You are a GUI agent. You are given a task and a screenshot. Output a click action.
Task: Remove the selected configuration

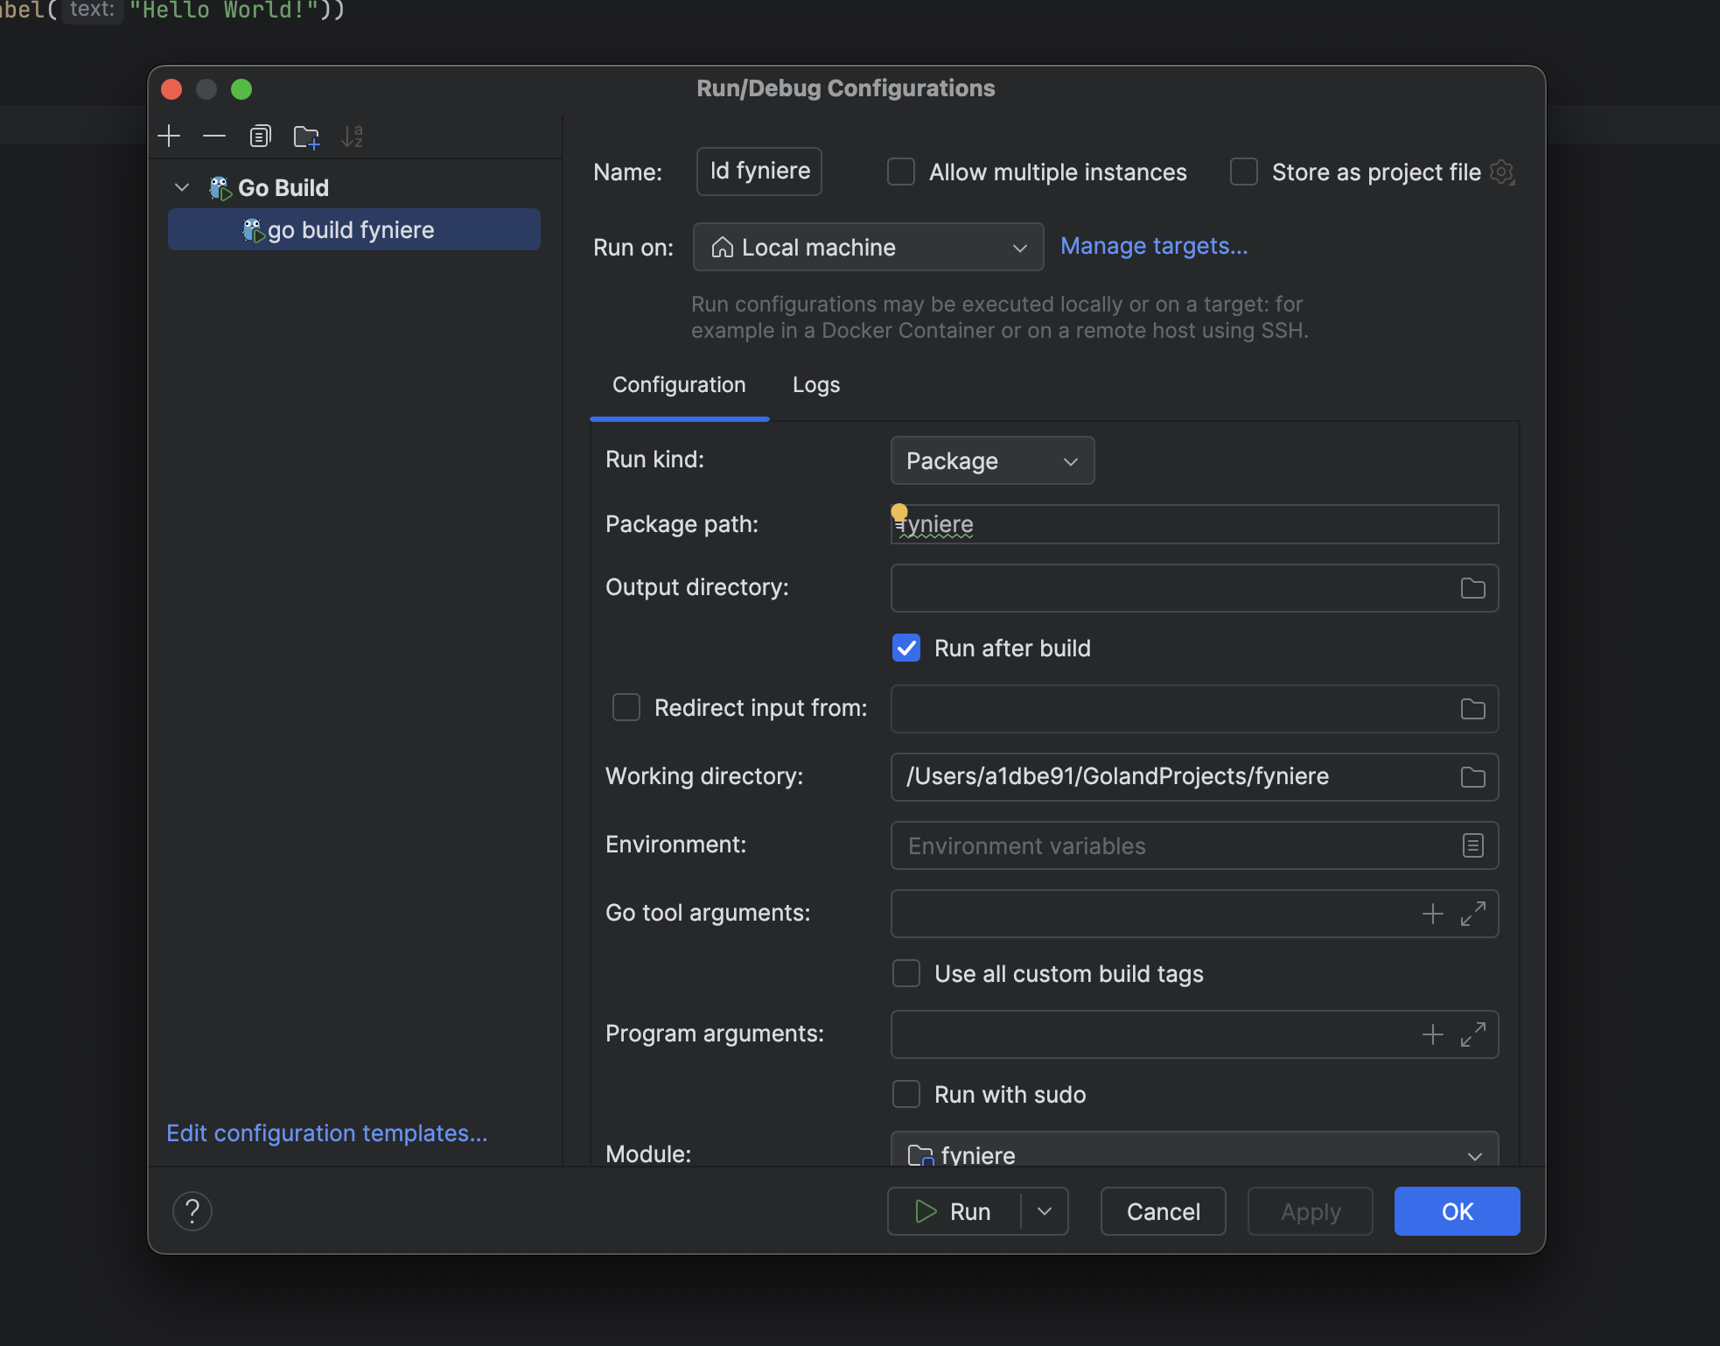pos(214,137)
